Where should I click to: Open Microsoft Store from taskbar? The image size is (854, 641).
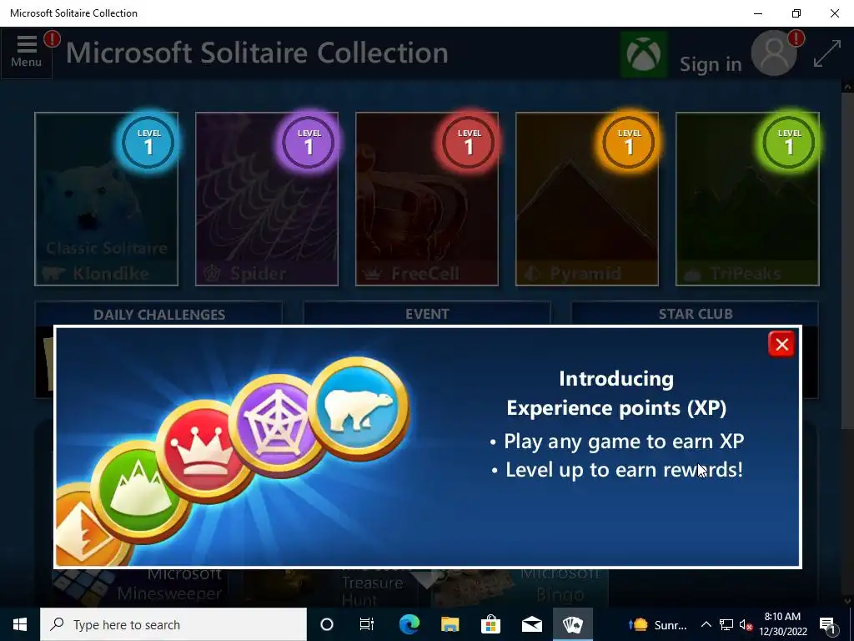(490, 624)
